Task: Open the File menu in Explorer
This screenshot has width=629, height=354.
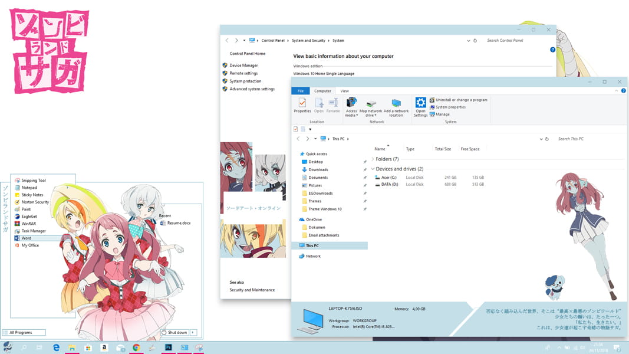Action: 301,90
